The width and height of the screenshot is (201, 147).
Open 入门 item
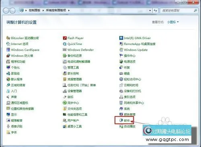click(12, 91)
